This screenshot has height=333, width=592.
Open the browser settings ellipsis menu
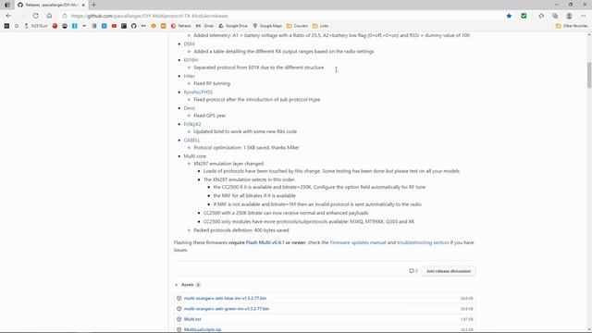pos(584,16)
